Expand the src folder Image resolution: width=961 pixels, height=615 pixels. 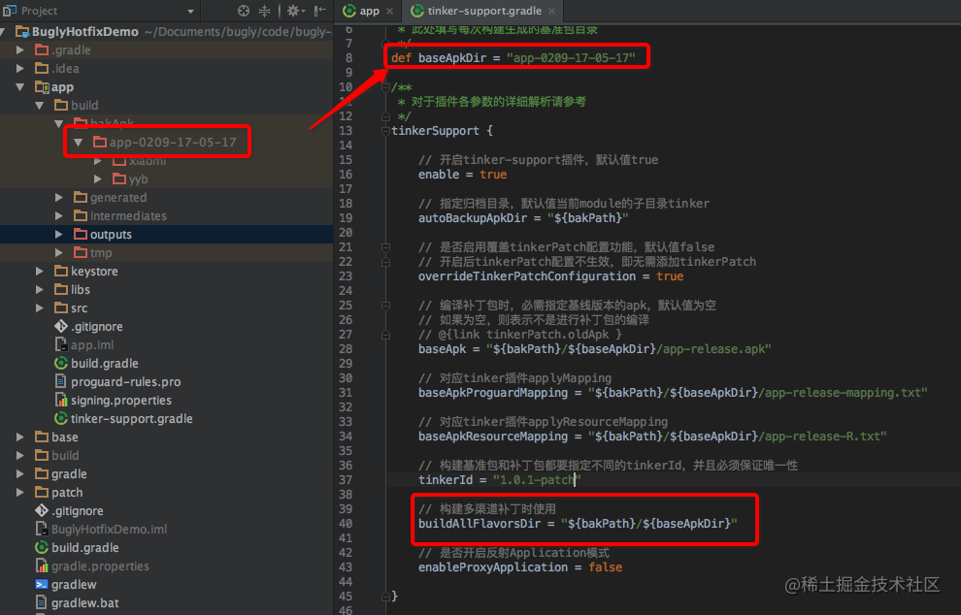(x=40, y=307)
